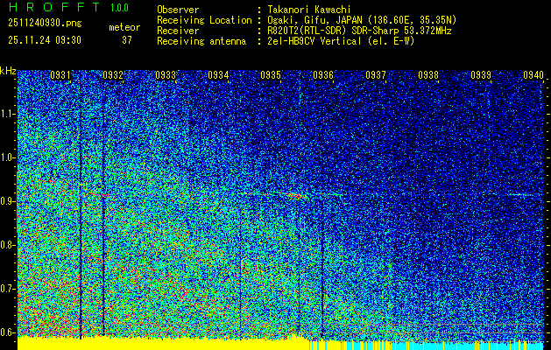The height and width of the screenshot is (350, 551).
Task: Click the 1.0 frequency axis label
Action: click(7, 157)
